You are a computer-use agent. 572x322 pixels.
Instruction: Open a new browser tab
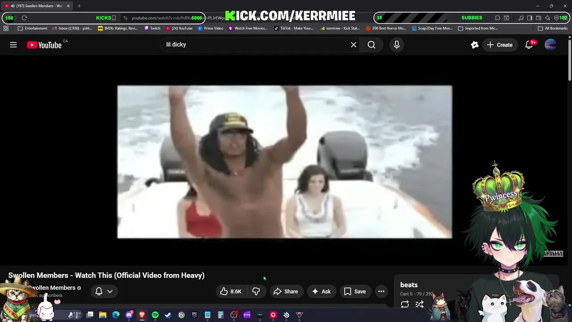(79, 6)
